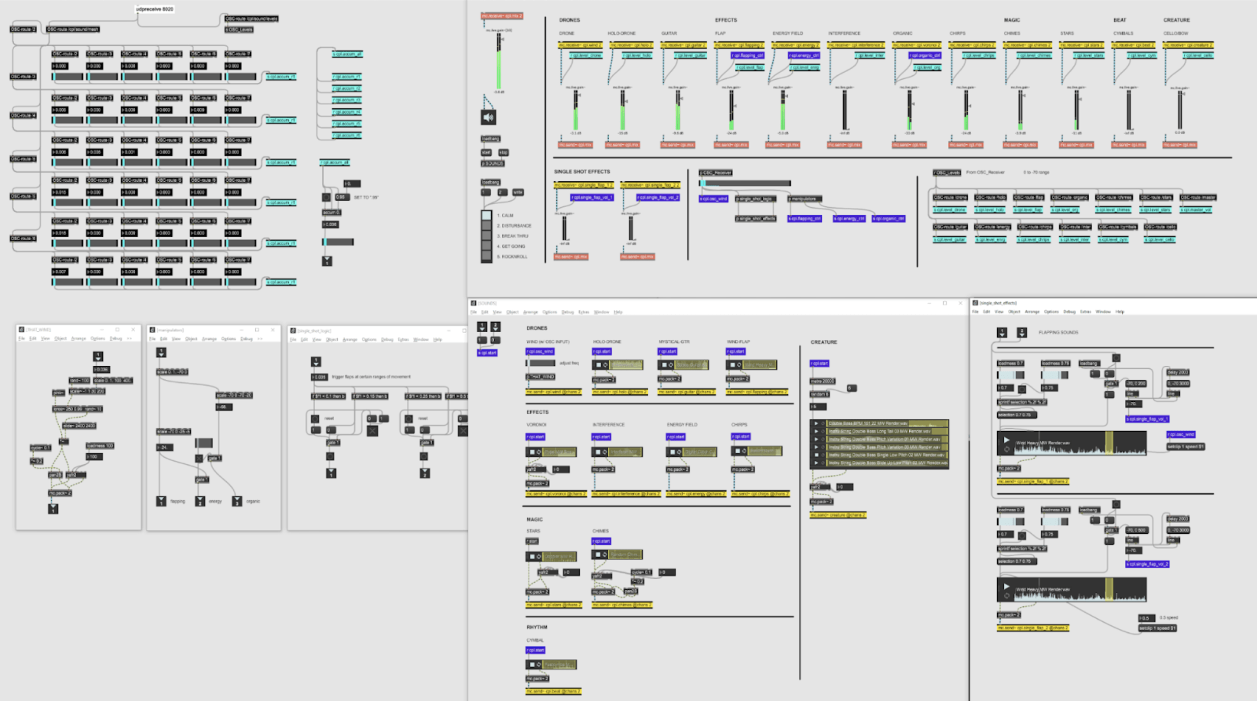
Task: Open Extras menu in single_shot_effects window
Action: pos(1085,311)
